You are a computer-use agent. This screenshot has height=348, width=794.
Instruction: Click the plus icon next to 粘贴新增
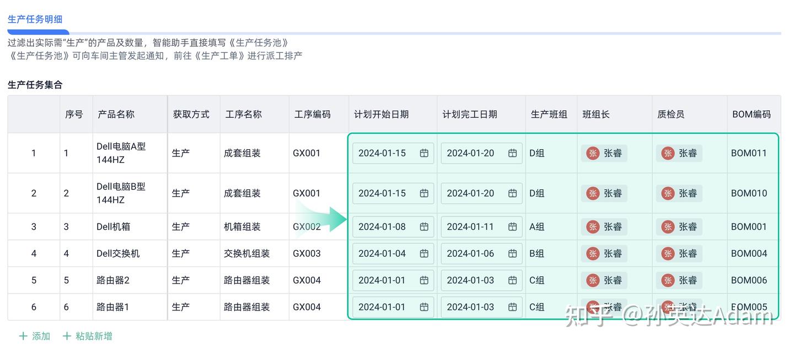(67, 336)
